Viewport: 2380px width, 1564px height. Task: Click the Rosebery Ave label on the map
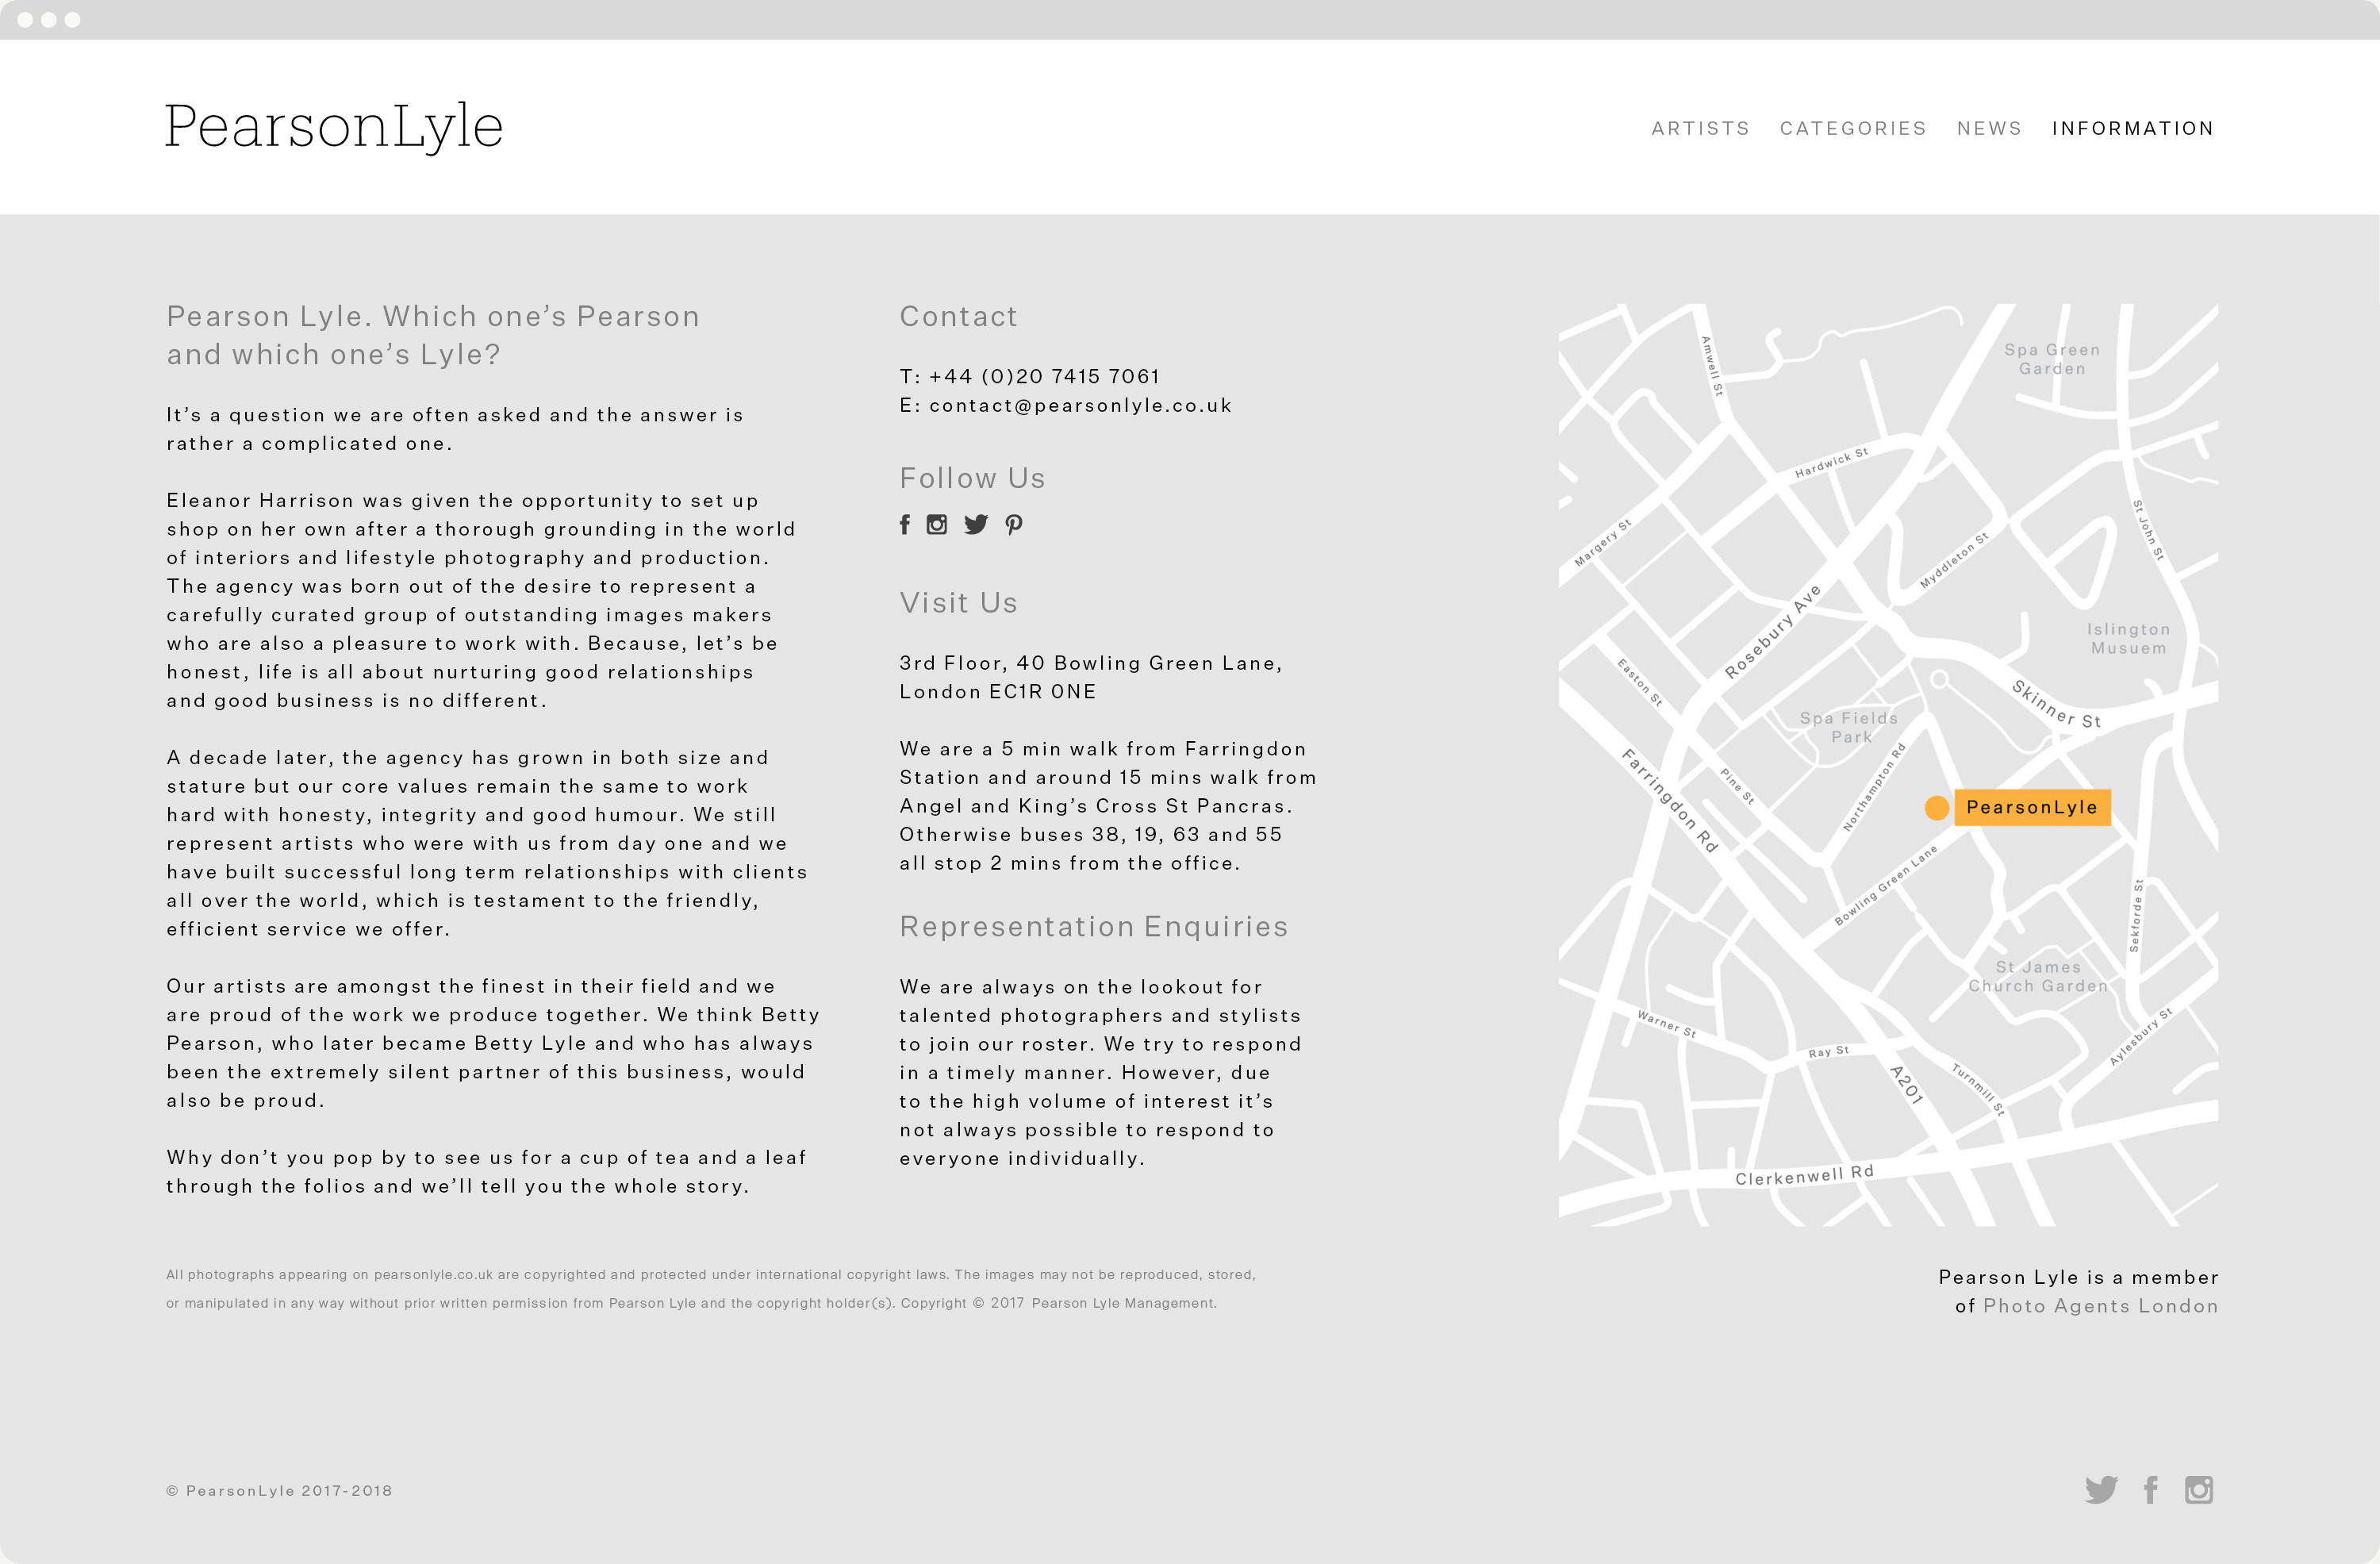(1773, 631)
